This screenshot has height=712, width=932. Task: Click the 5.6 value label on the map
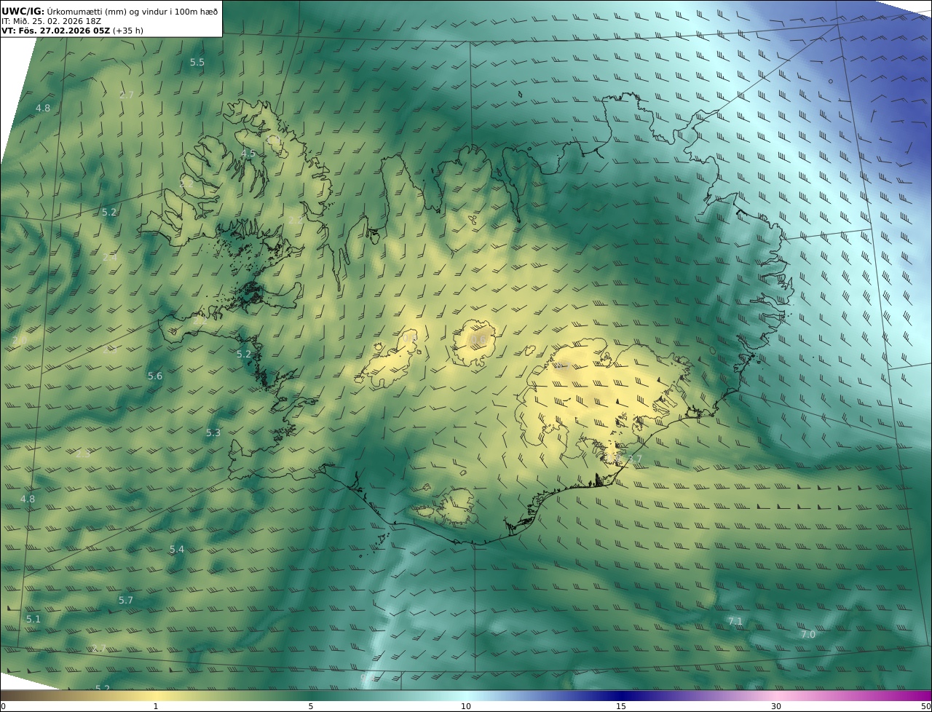pyautogui.click(x=155, y=376)
